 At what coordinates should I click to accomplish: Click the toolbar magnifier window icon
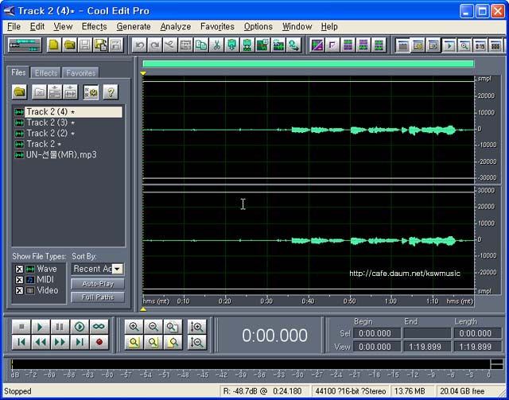[x=464, y=45]
